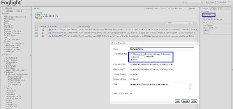The image size is (233, 109).
Task: Click the Help description text area in the dialog
Action: pyautogui.click(x=160, y=86)
